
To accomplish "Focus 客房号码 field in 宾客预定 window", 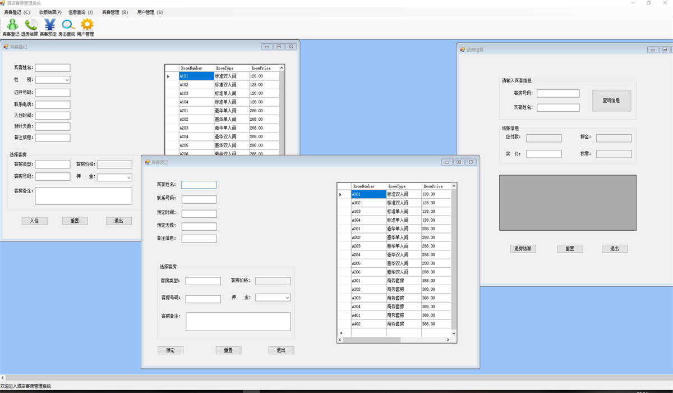I will point(203,299).
